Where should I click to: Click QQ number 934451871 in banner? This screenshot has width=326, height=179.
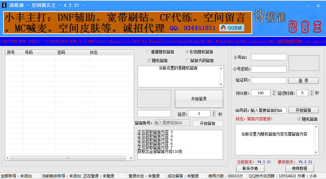tap(199, 28)
